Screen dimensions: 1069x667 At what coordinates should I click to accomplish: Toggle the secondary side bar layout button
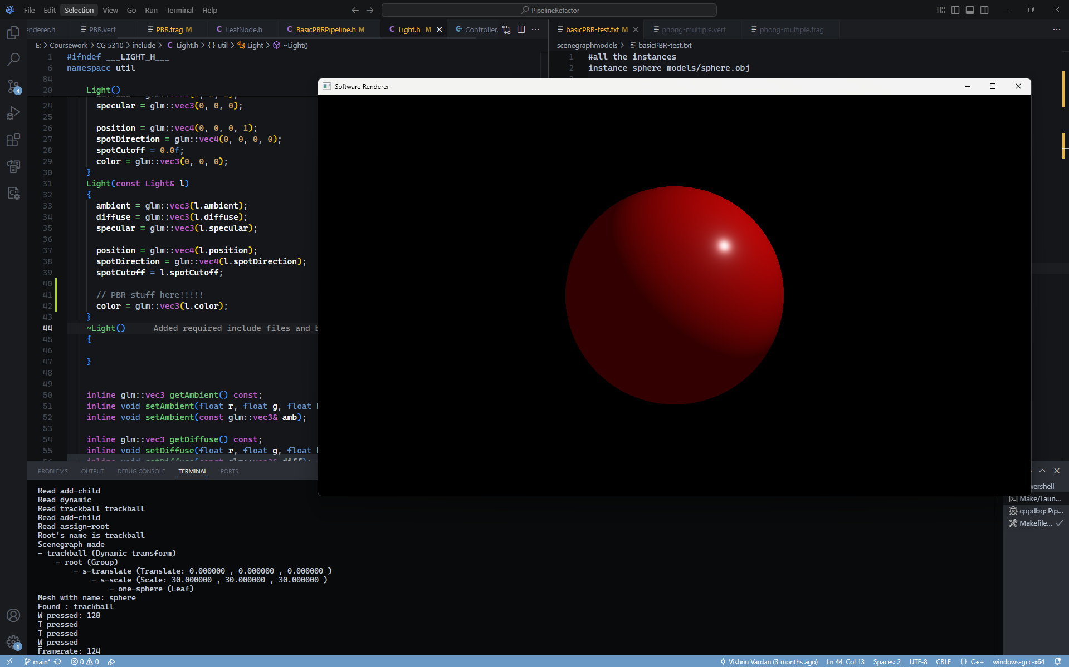pyautogui.click(x=984, y=10)
